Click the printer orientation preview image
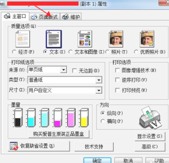This screenshot has width=169, height=163. pyautogui.click(x=150, y=117)
